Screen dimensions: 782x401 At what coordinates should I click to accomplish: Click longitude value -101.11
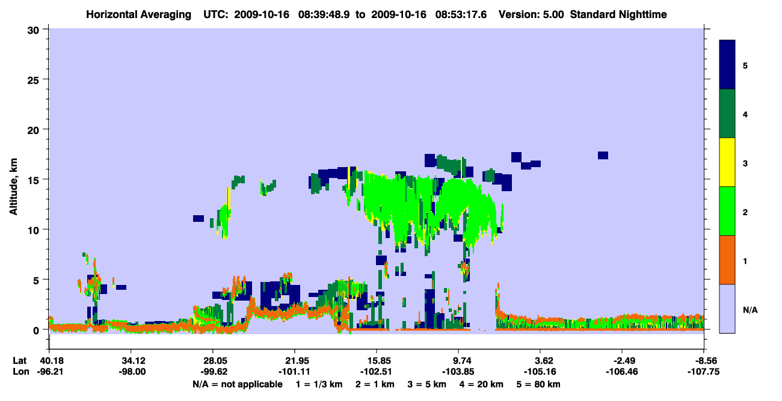[x=294, y=372]
